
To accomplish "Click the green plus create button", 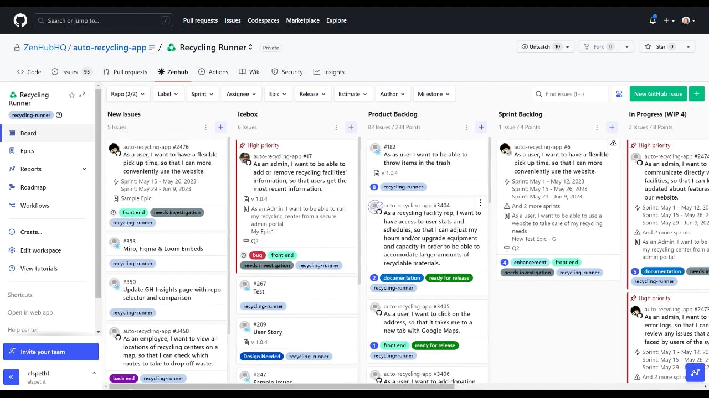I will [697, 94].
